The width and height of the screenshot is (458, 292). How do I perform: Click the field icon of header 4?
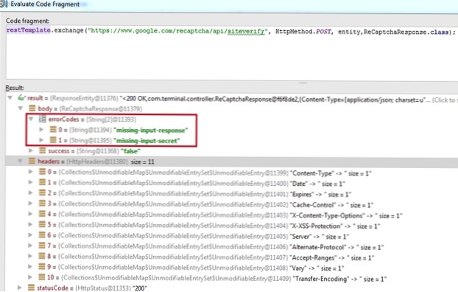[43, 214]
